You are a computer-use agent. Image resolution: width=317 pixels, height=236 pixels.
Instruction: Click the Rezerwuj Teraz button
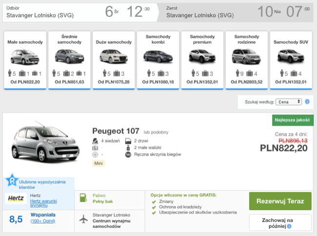[x=280, y=201]
